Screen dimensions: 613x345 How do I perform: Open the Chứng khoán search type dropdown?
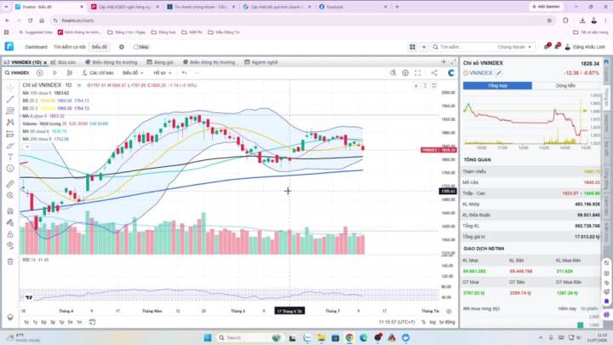pyautogui.click(x=514, y=47)
